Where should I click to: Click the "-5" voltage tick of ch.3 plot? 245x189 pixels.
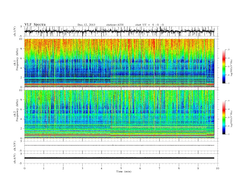21,151
